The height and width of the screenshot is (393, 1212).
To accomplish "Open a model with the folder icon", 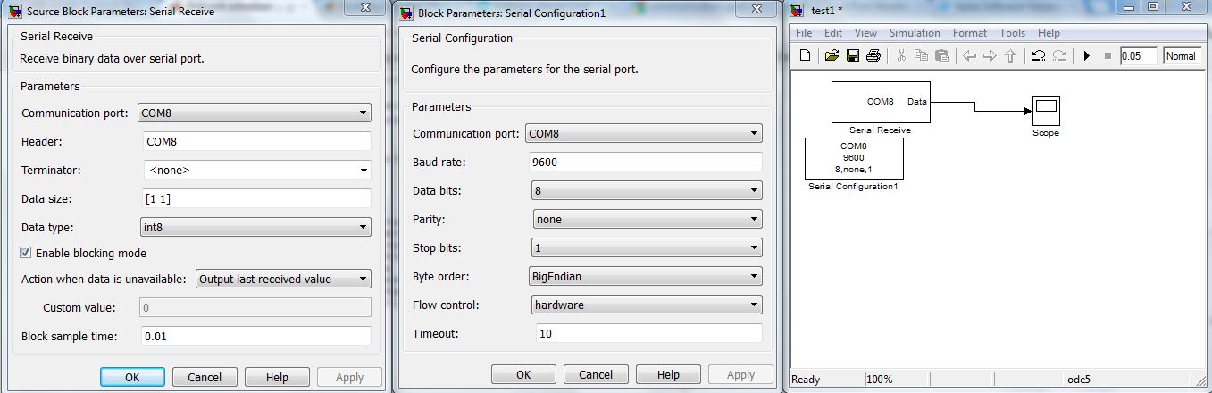I will (x=832, y=55).
